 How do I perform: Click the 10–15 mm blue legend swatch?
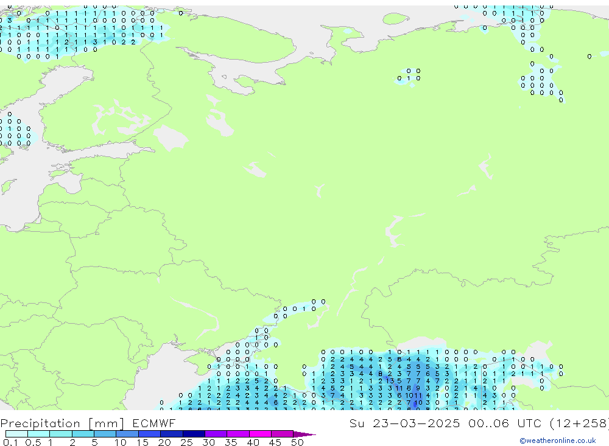tap(127, 434)
